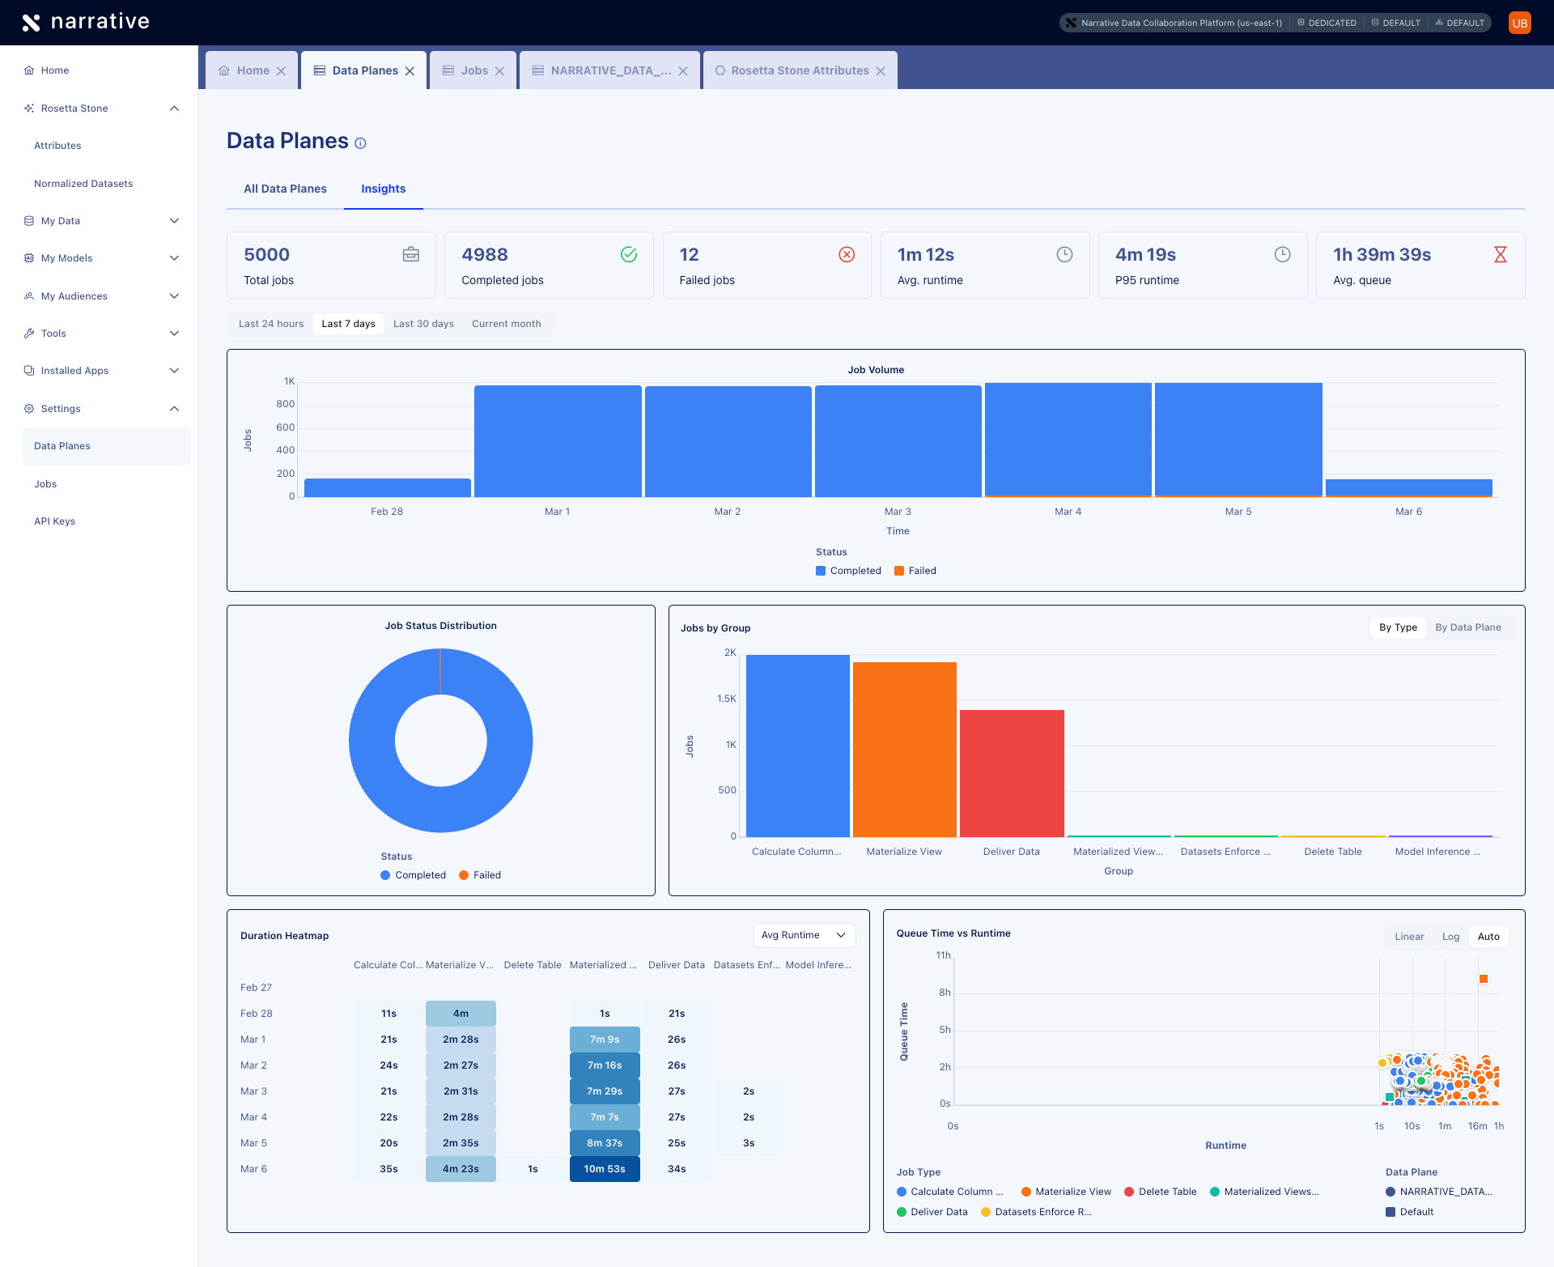
Task: Open the Avg Runtime dropdown in Duration Heatmap
Action: 804,935
